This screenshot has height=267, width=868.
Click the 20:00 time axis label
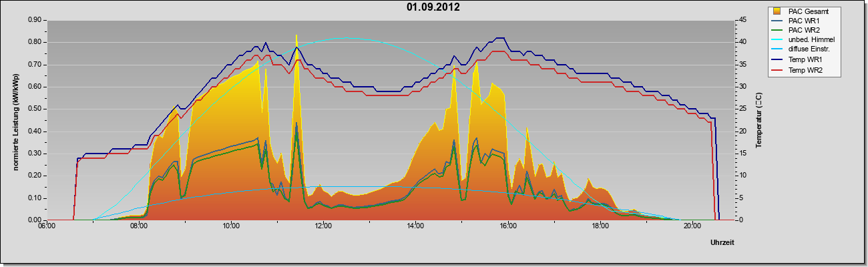click(x=692, y=226)
